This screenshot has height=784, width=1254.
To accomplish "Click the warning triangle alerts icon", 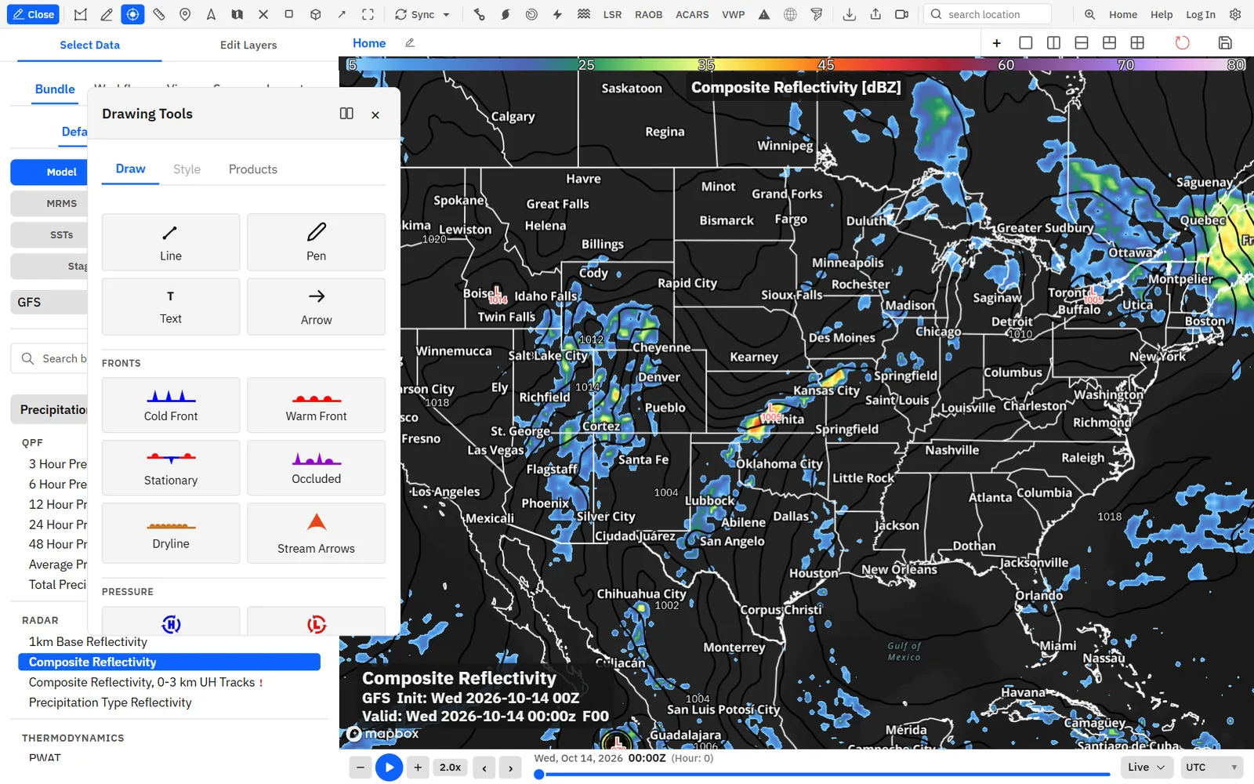I will pyautogui.click(x=764, y=14).
